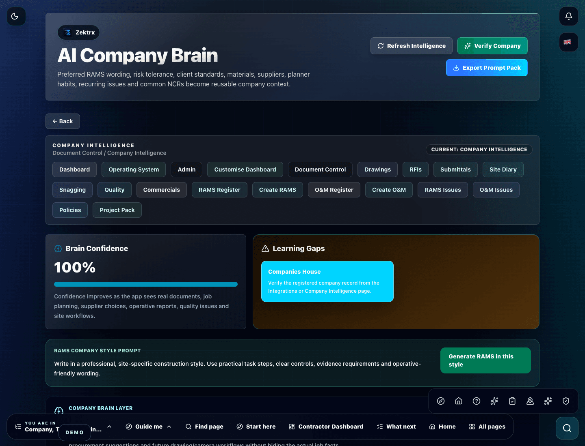The width and height of the screenshot is (585, 446).
Task: Open the UK flag language selector
Action: tap(569, 42)
